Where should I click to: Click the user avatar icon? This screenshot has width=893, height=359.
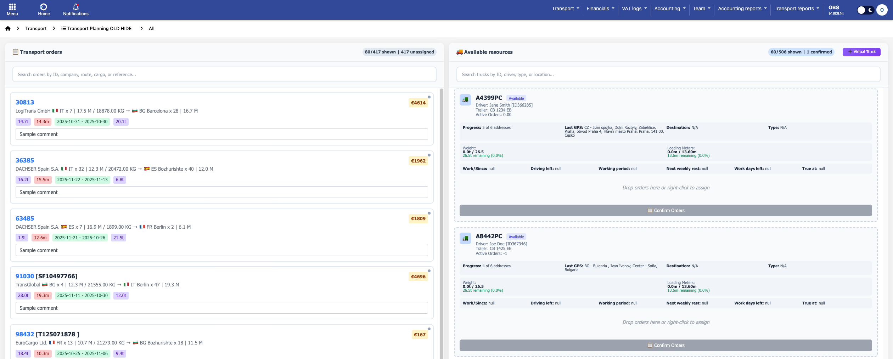click(x=882, y=10)
